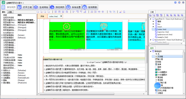Switch to the 对象 tab
This screenshot has height=99, width=186.
point(10,12)
